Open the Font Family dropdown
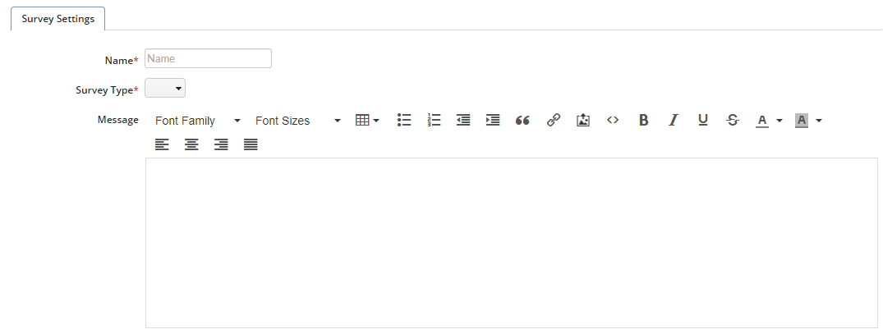Viewport: 883px width, 334px height. (198, 121)
